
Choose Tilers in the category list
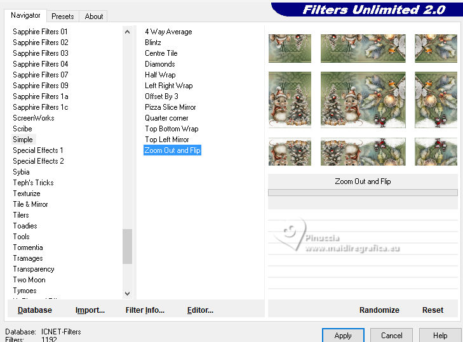[21, 215]
